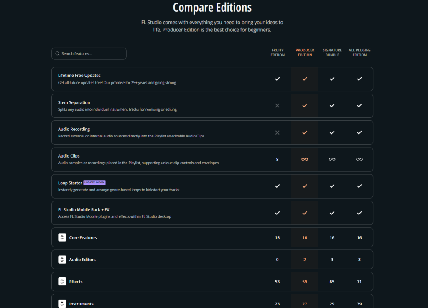Click Producer checkmark for FL Studio Mobile Rack
The width and height of the screenshot is (428, 308).
click(305, 213)
